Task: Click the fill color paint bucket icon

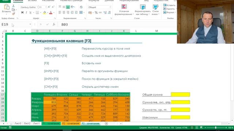Action: click(45, 12)
